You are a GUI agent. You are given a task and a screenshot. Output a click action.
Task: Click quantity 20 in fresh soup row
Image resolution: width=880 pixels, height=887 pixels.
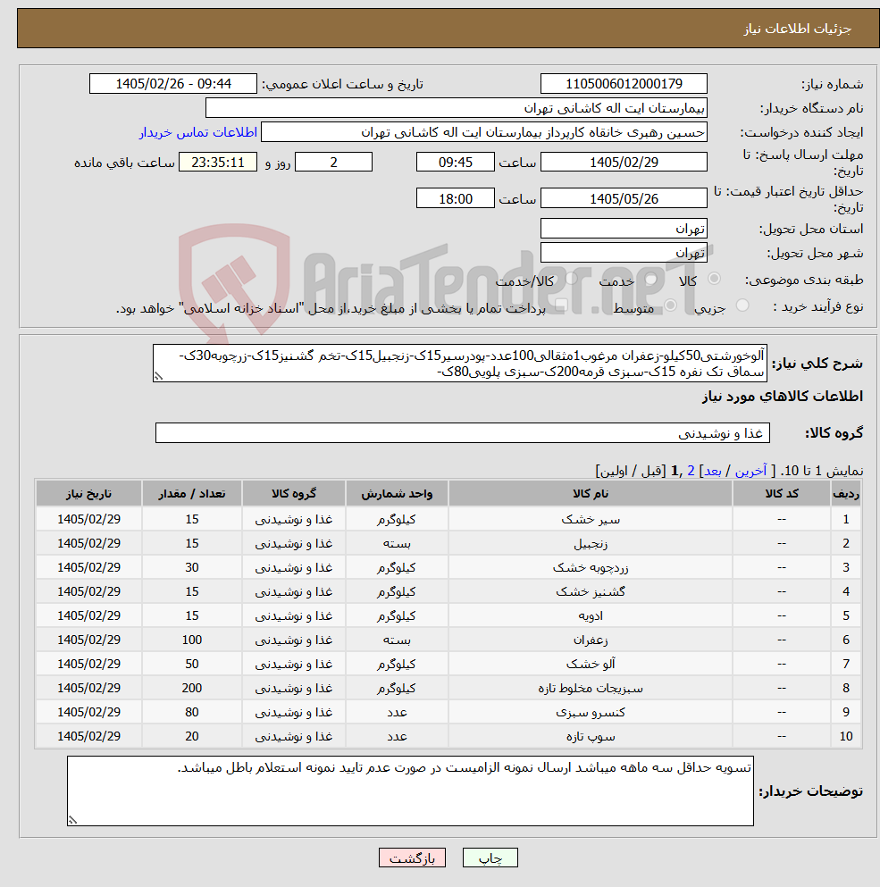192,736
